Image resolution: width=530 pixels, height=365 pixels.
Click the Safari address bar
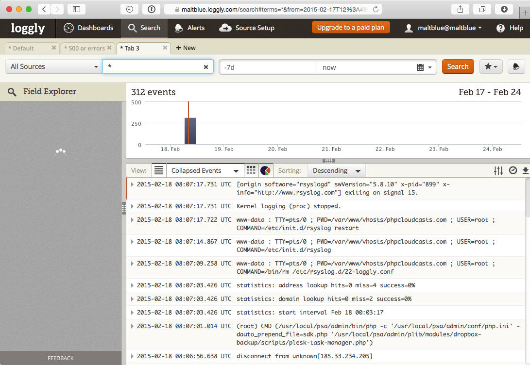coord(273,9)
